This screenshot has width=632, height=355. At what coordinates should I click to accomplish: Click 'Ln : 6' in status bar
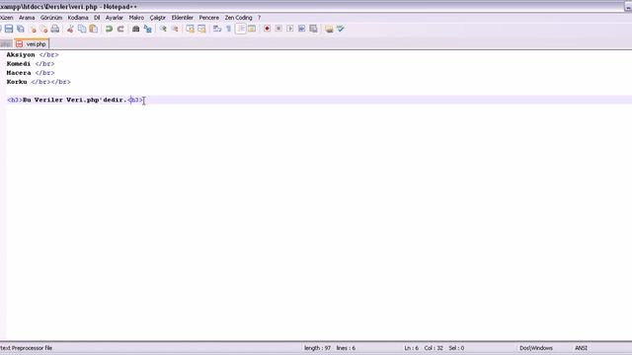[x=411, y=348]
